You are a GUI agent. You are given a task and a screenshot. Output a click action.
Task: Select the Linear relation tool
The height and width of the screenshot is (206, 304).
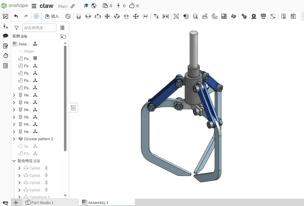pyautogui.click(x=273, y=16)
